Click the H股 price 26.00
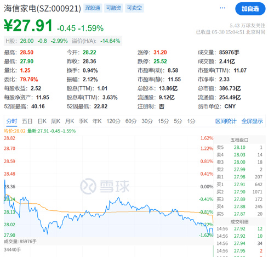The width and height of the screenshot is (274, 257). [27, 41]
